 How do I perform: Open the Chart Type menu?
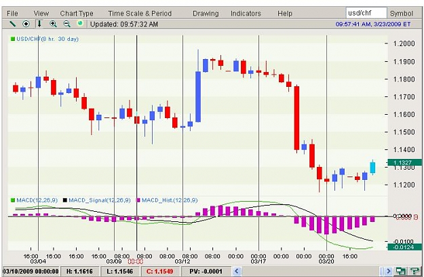77,14
